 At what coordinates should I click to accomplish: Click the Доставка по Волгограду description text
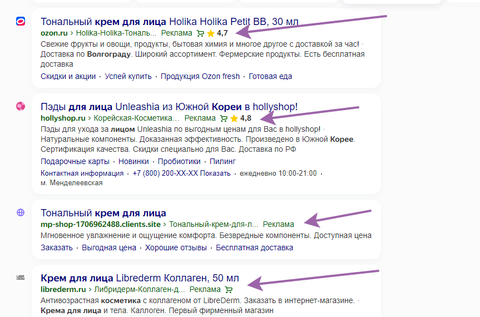tap(86, 54)
